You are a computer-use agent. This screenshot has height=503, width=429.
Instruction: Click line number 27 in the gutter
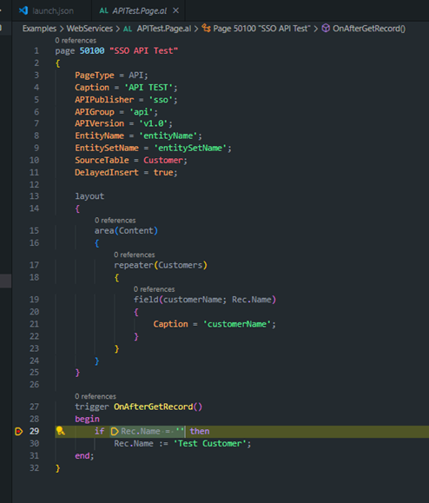tap(35, 407)
